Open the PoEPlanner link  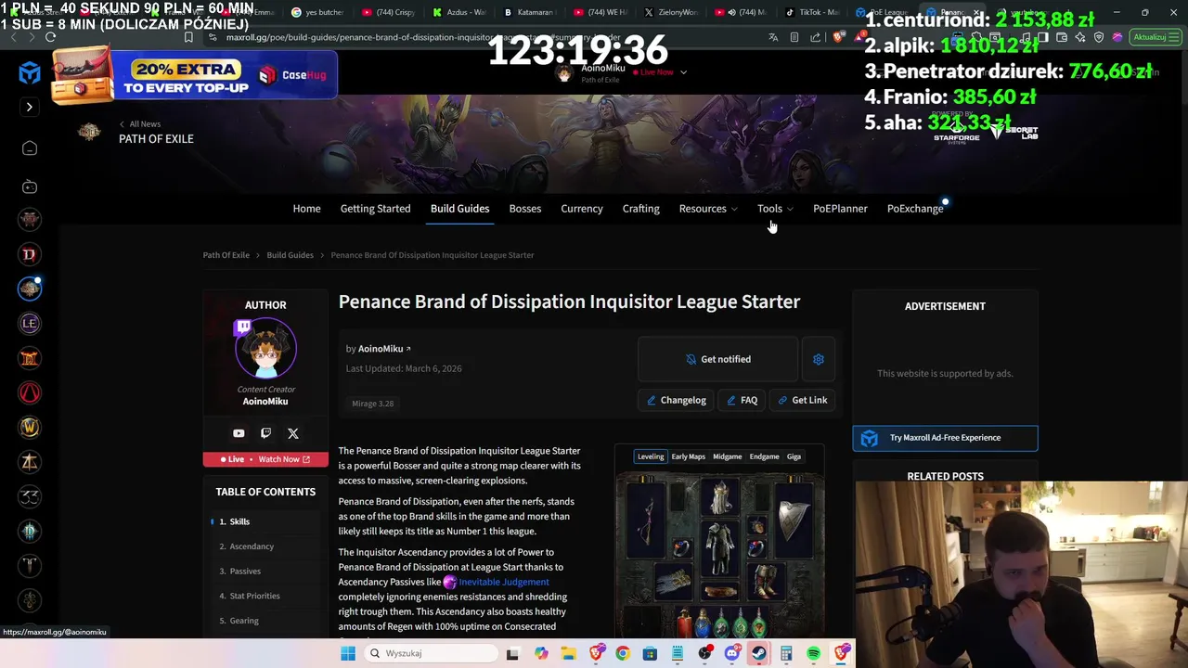point(840,209)
